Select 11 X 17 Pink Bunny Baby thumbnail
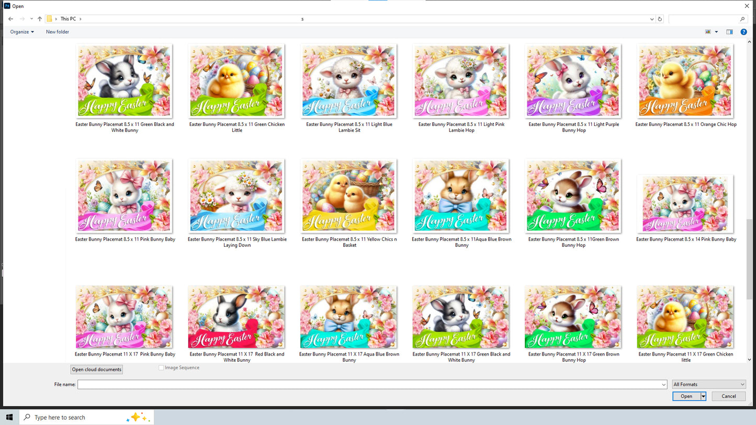The width and height of the screenshot is (756, 425). click(x=124, y=317)
